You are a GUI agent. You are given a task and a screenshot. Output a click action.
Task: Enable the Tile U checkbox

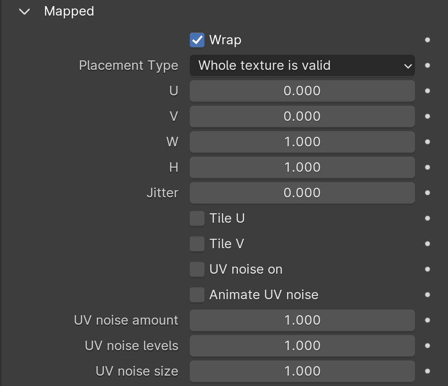pyautogui.click(x=197, y=218)
